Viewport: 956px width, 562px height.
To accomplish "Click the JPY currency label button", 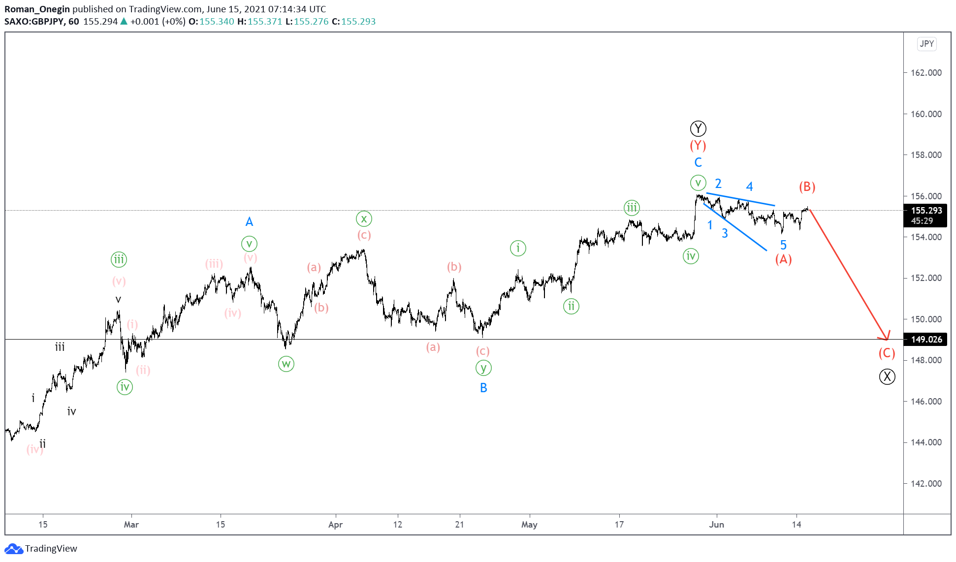I will point(926,44).
